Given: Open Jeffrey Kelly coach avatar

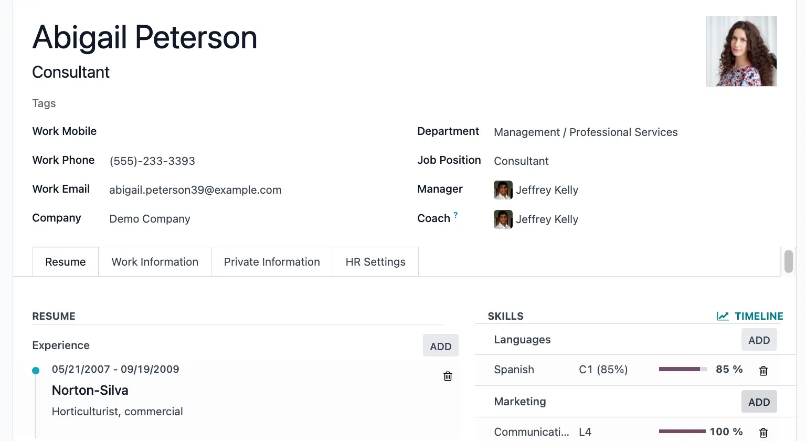Looking at the screenshot, I should 503,219.
